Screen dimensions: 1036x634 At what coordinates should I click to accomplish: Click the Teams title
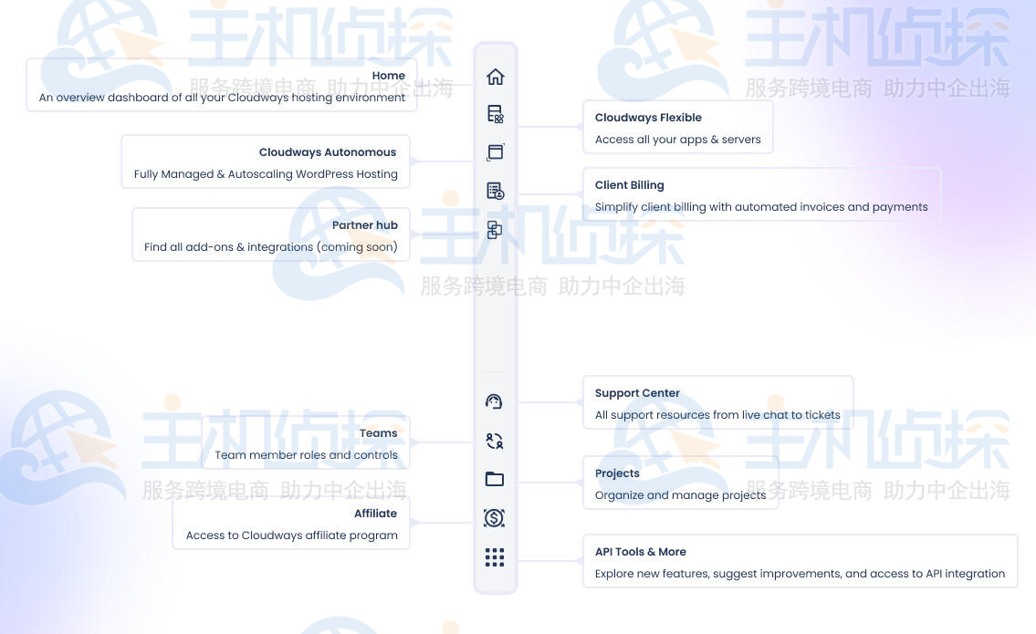click(379, 433)
